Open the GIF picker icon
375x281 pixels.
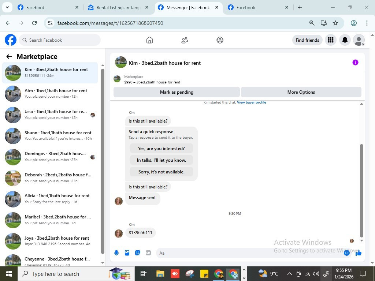click(148, 253)
